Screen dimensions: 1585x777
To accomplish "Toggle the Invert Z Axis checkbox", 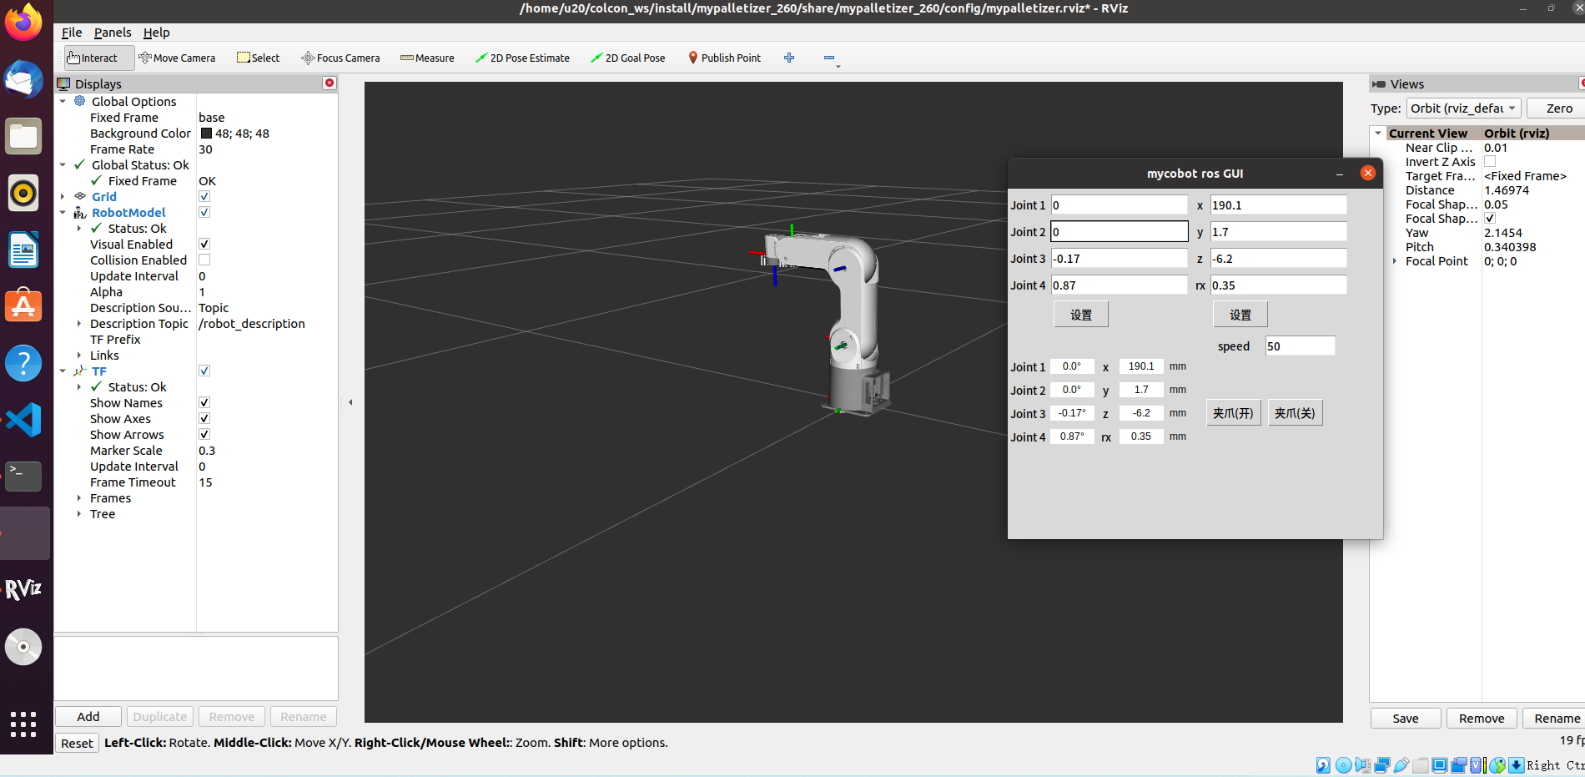I will point(1490,162).
